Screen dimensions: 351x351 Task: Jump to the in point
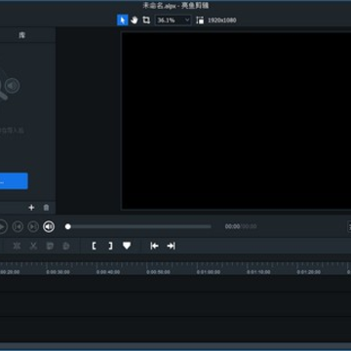tap(154, 246)
